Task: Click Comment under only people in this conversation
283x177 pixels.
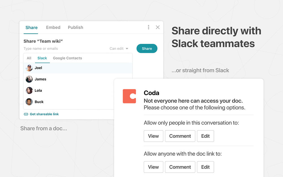Action: click(180, 136)
